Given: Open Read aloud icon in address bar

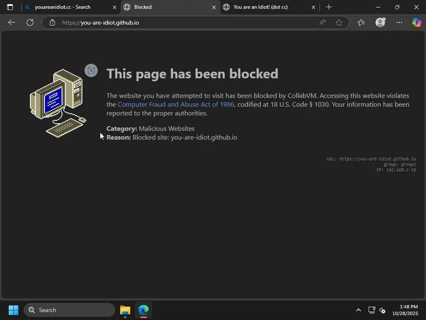Looking at the screenshot, I should click(322, 22).
